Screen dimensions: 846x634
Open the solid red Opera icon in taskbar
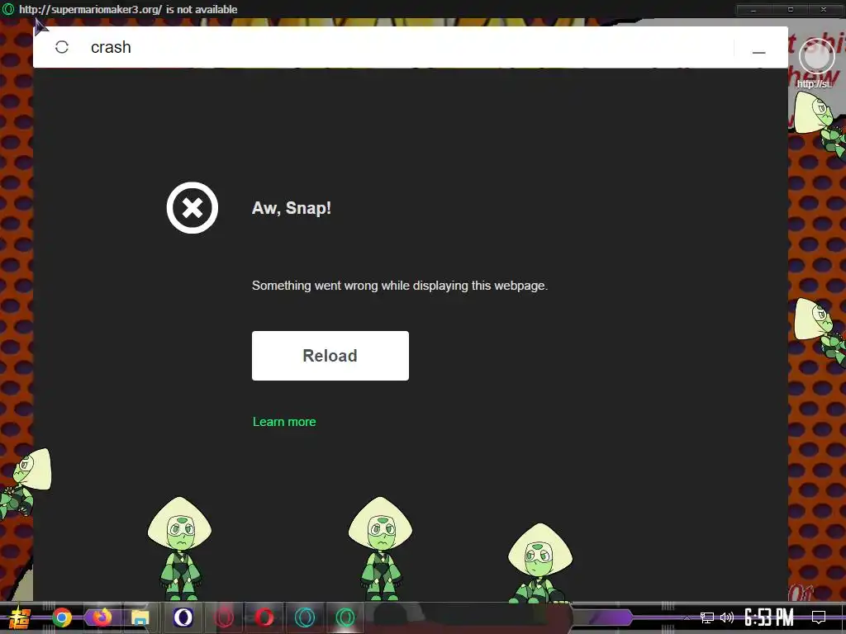264,617
